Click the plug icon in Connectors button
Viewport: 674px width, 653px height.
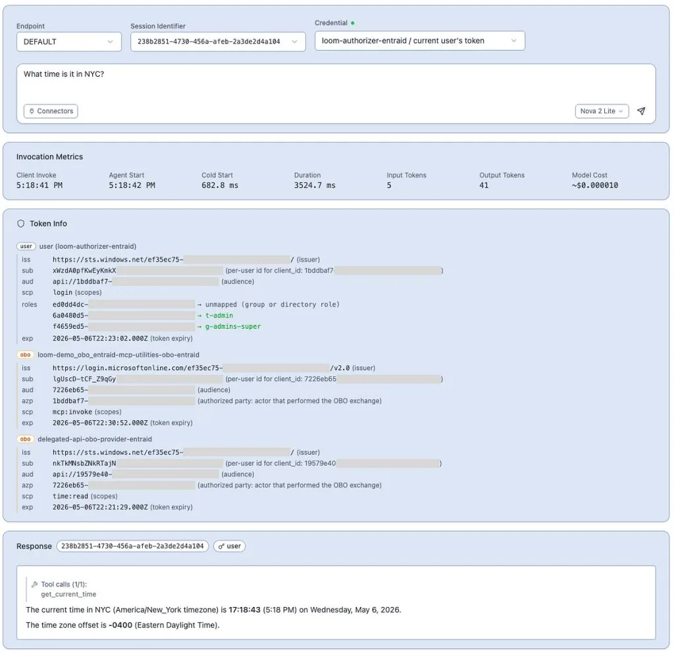pyautogui.click(x=32, y=110)
